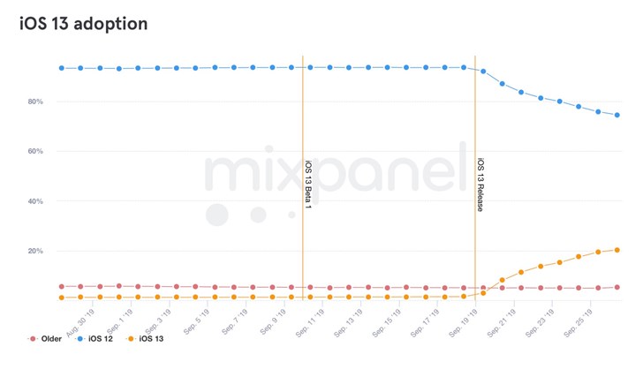Select the iOS 13 Release marker label
Screen dimensions: 643x377
[480, 184]
